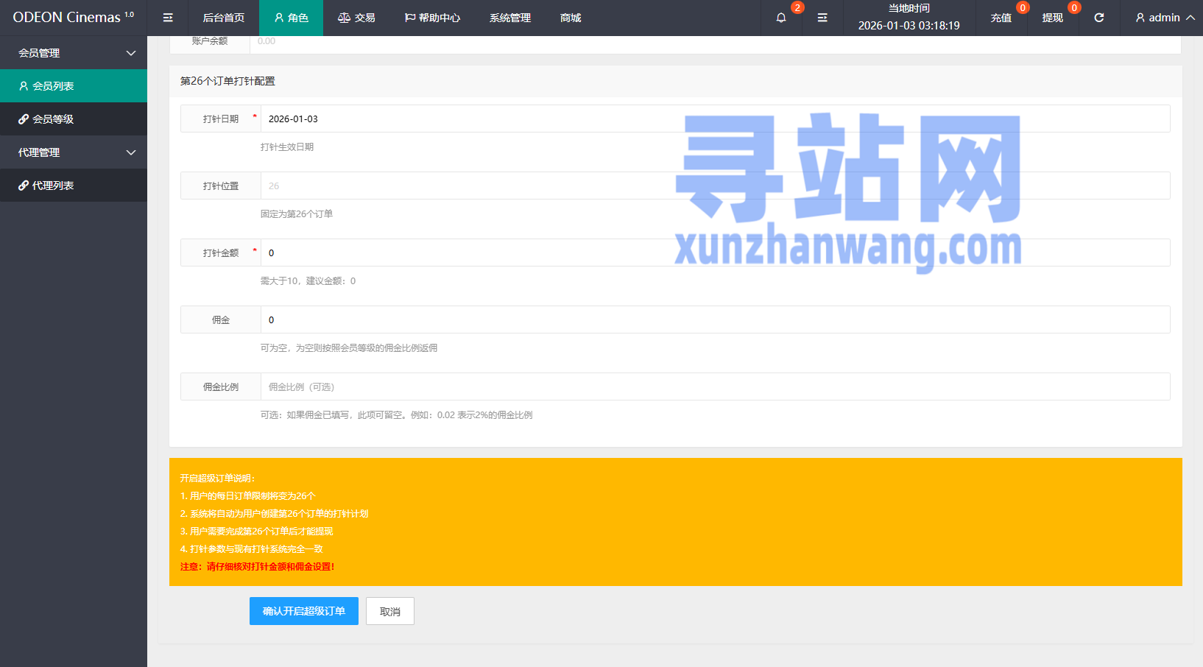The image size is (1203, 667).
Task: Open the 帮助中心 top menu
Action: pos(432,18)
